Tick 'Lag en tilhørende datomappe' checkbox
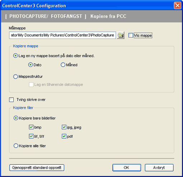This screenshot has width=183, height=177. coord(31,85)
